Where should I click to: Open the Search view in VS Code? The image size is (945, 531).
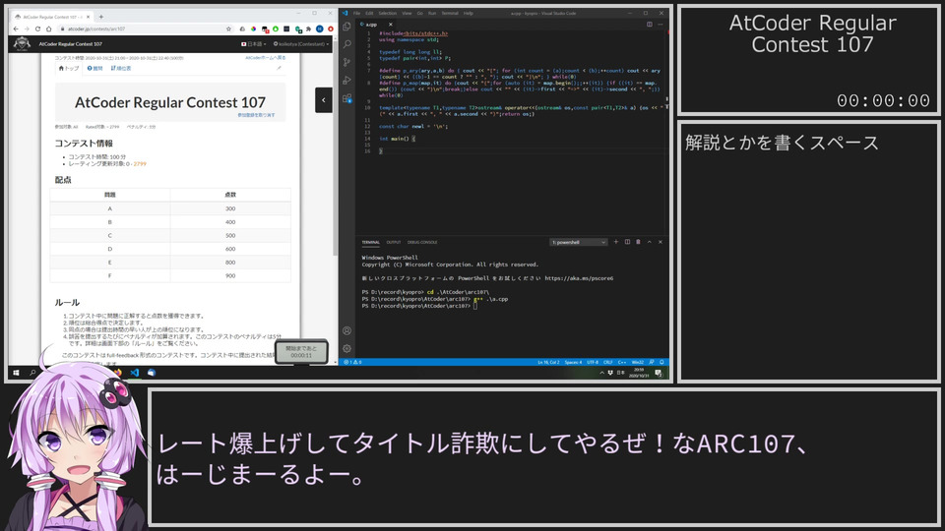coord(347,44)
